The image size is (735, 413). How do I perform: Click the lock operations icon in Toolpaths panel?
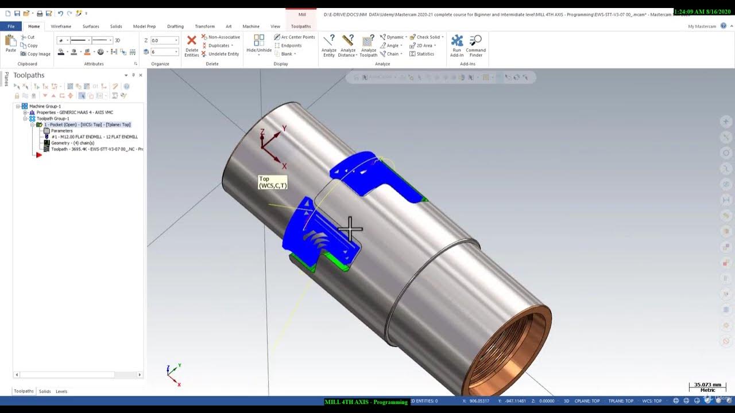[x=17, y=96]
